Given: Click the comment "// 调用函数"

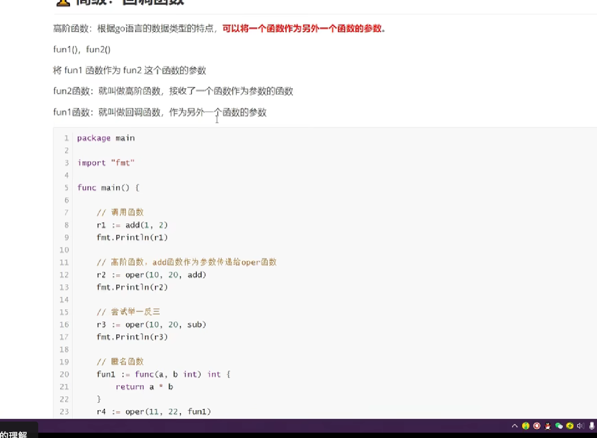Looking at the screenshot, I should [120, 213].
